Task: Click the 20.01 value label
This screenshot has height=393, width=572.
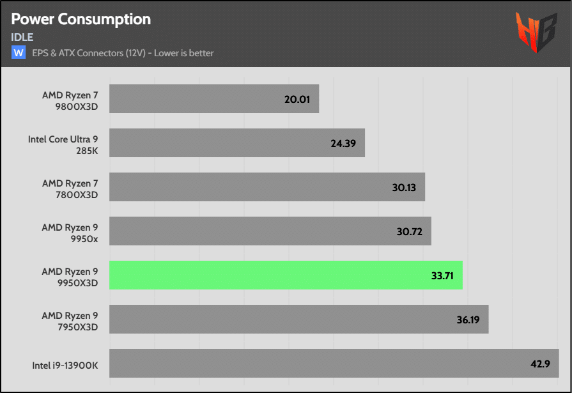Action: coord(298,99)
